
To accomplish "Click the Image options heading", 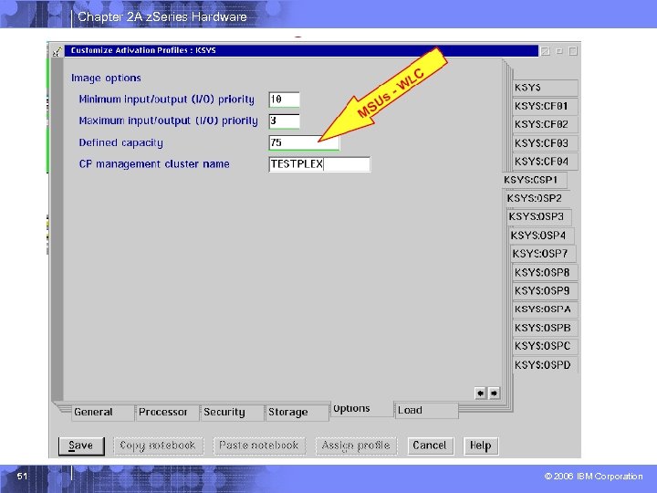I will pyautogui.click(x=106, y=79).
